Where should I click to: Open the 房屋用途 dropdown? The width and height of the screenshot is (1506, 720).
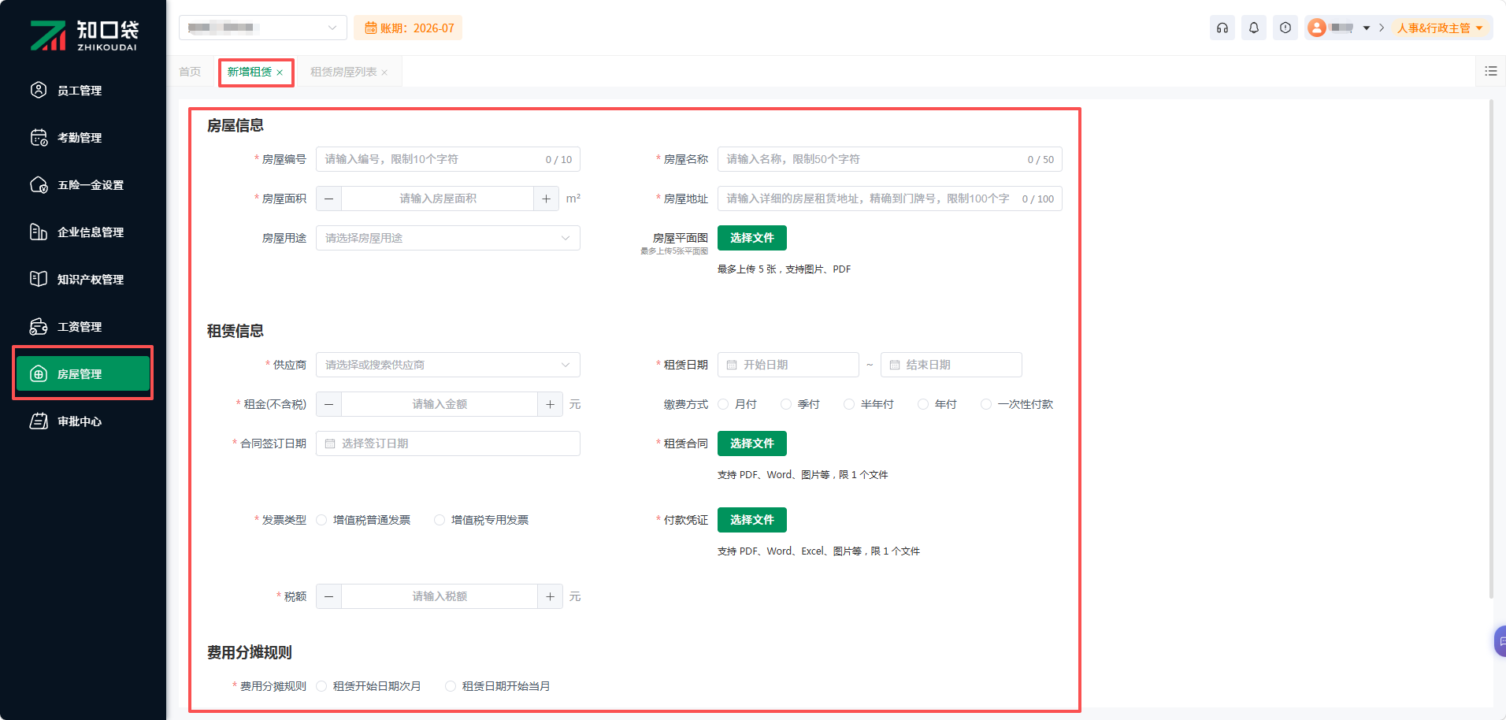click(x=448, y=238)
